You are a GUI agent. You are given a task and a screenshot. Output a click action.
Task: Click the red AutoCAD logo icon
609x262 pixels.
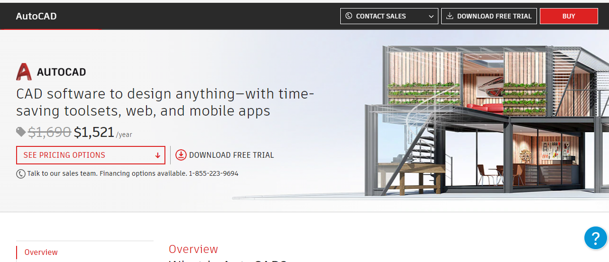pyautogui.click(x=24, y=72)
